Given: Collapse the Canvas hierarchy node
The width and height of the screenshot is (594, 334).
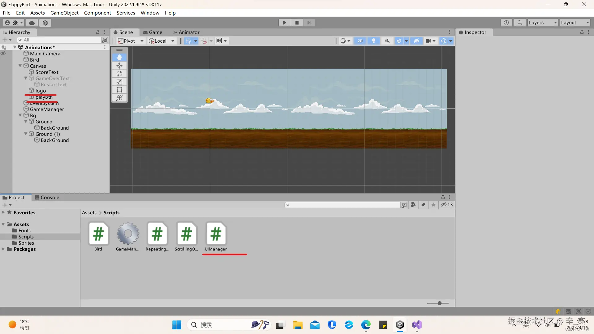Looking at the screenshot, I should click(20, 66).
